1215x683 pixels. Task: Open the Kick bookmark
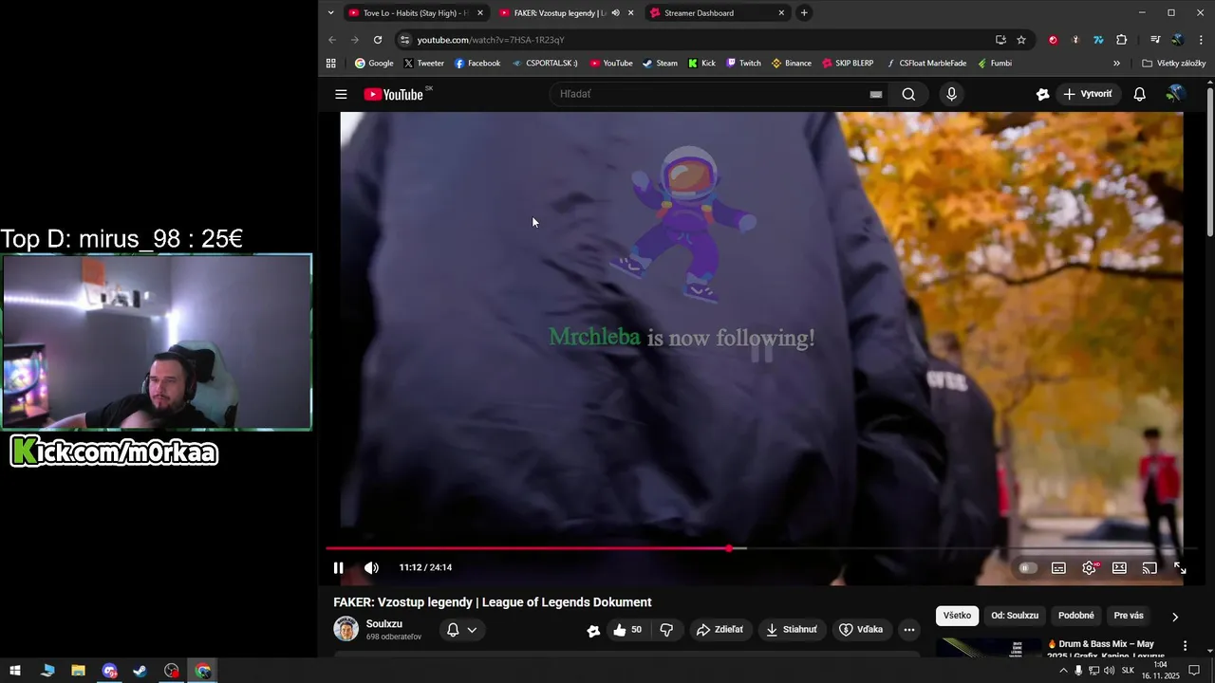tap(701, 64)
